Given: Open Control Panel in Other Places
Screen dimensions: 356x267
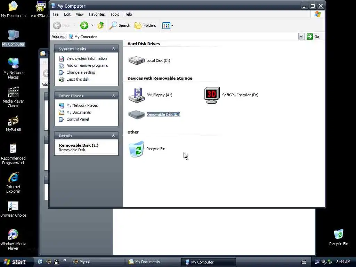Looking at the screenshot, I should tap(78, 119).
